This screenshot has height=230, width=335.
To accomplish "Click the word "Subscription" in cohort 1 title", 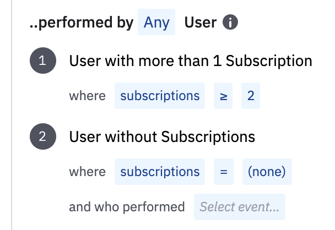I will coord(275,61).
